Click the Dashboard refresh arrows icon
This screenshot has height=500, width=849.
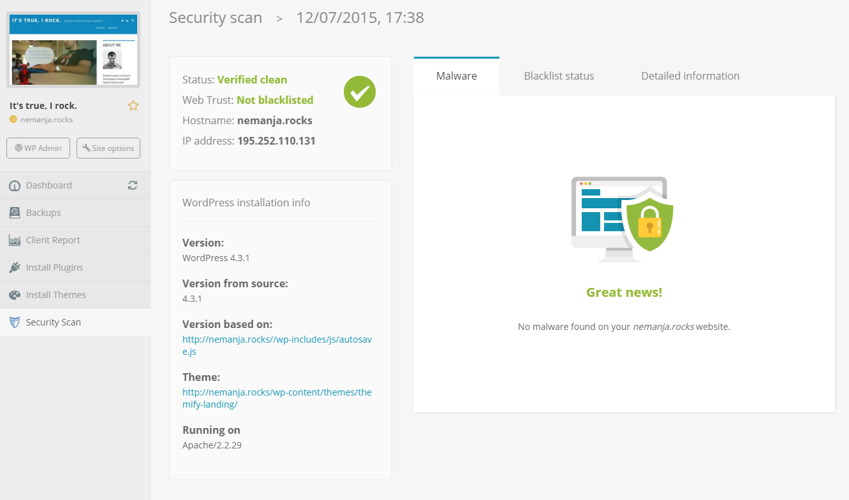click(x=133, y=185)
